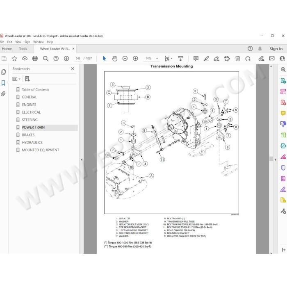Toggle the bookmarks panel icon
This screenshot has width=287, height=287.
[x=3, y=83]
